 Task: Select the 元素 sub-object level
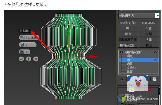(130, 72)
